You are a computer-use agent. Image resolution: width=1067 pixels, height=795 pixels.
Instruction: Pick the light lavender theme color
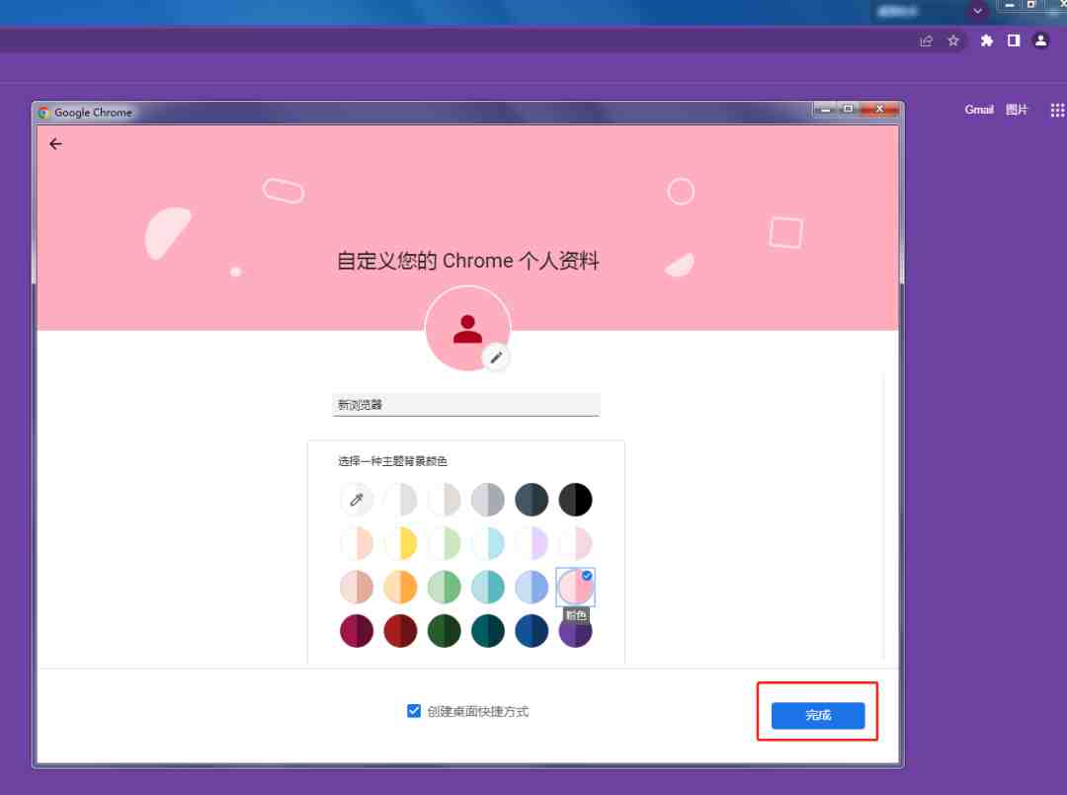(x=532, y=543)
